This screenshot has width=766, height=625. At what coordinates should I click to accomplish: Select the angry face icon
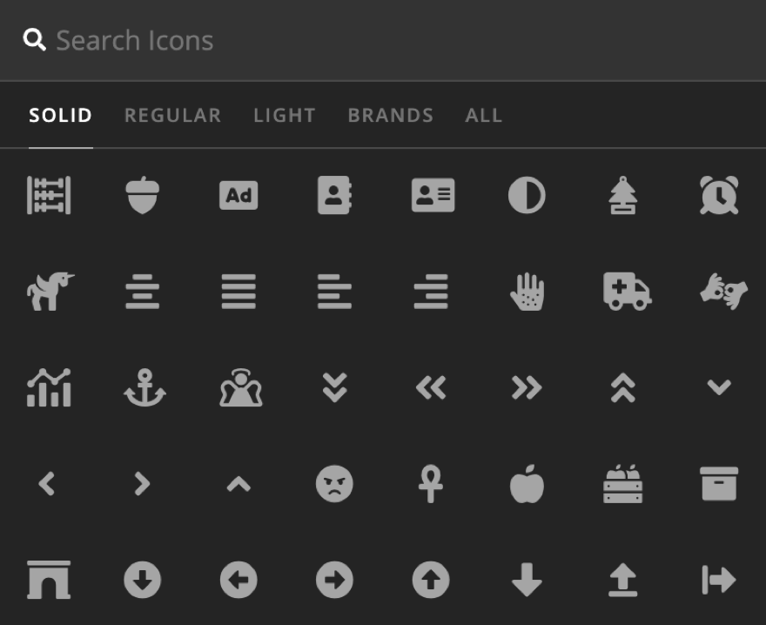pos(337,485)
